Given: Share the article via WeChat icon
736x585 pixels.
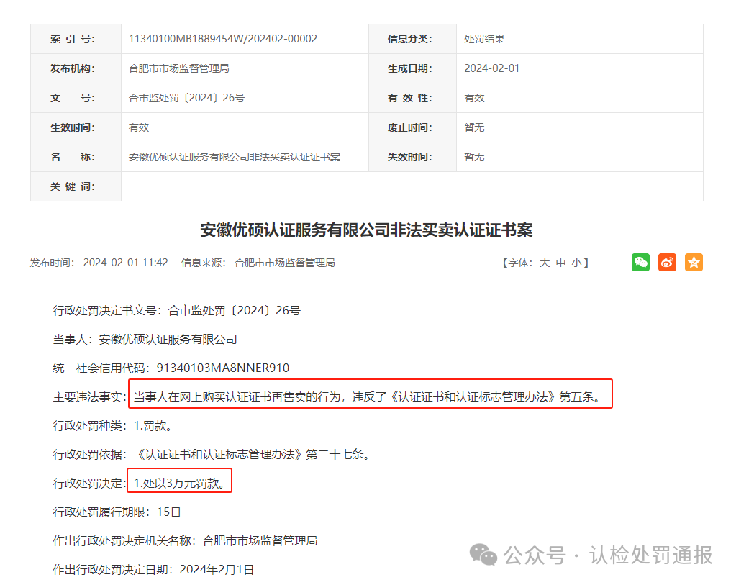Looking at the screenshot, I should (640, 262).
